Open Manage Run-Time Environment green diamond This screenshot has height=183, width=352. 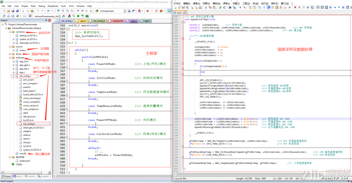(78, 16)
